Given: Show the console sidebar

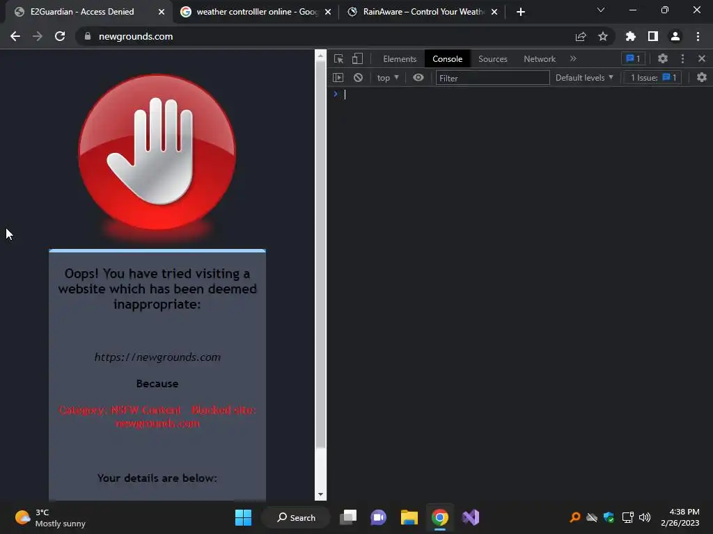Looking at the screenshot, I should 338,78.
